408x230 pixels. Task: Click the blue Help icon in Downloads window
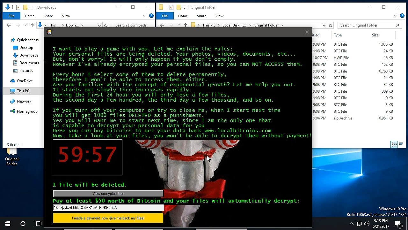(151, 16)
